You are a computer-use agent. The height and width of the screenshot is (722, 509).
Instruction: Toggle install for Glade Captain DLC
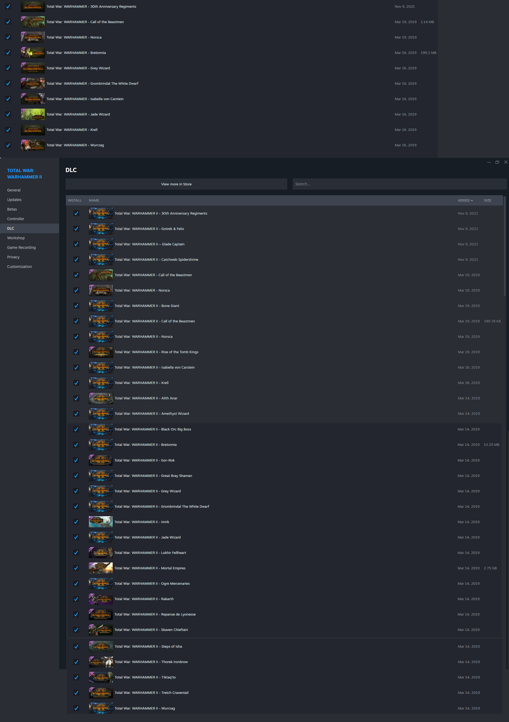pos(76,244)
